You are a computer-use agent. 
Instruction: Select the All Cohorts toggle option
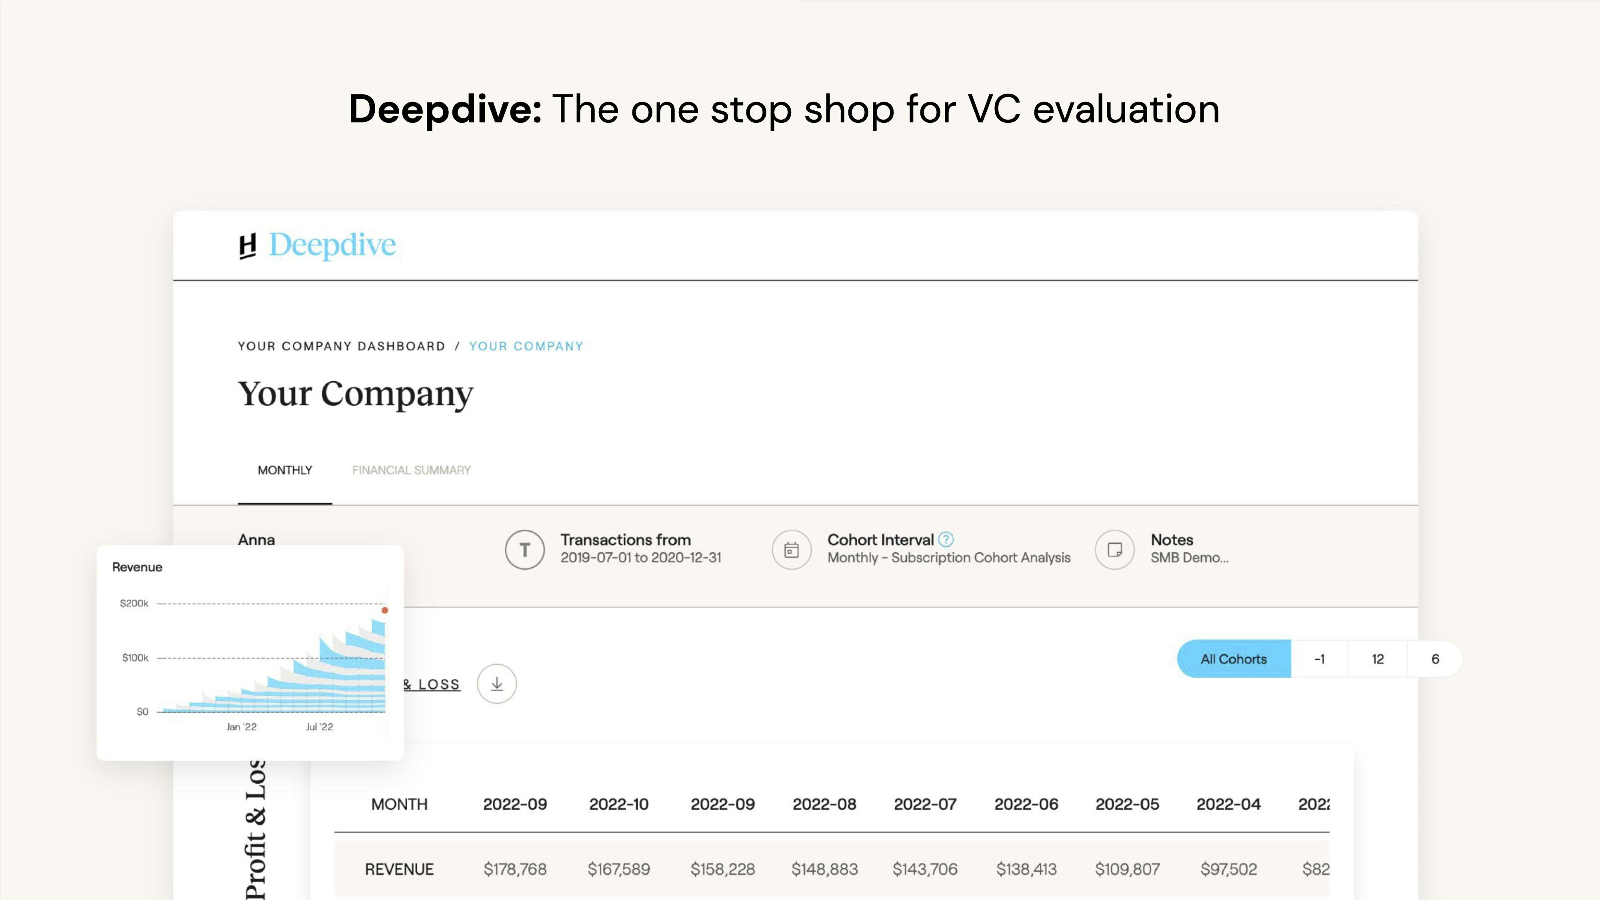(x=1234, y=659)
